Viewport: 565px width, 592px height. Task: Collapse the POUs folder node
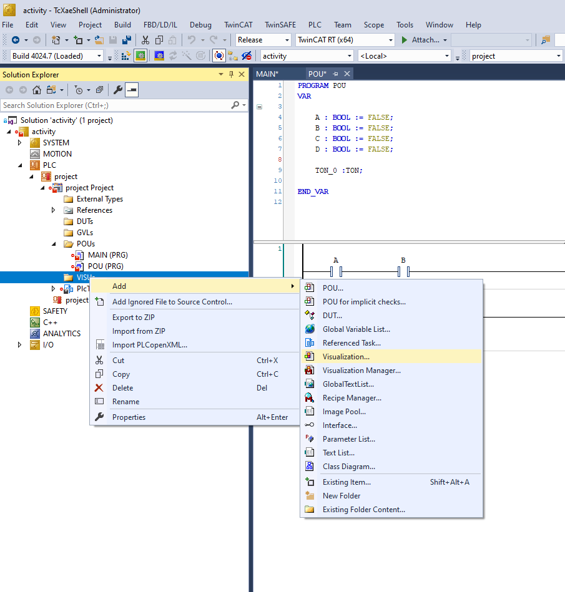click(54, 244)
